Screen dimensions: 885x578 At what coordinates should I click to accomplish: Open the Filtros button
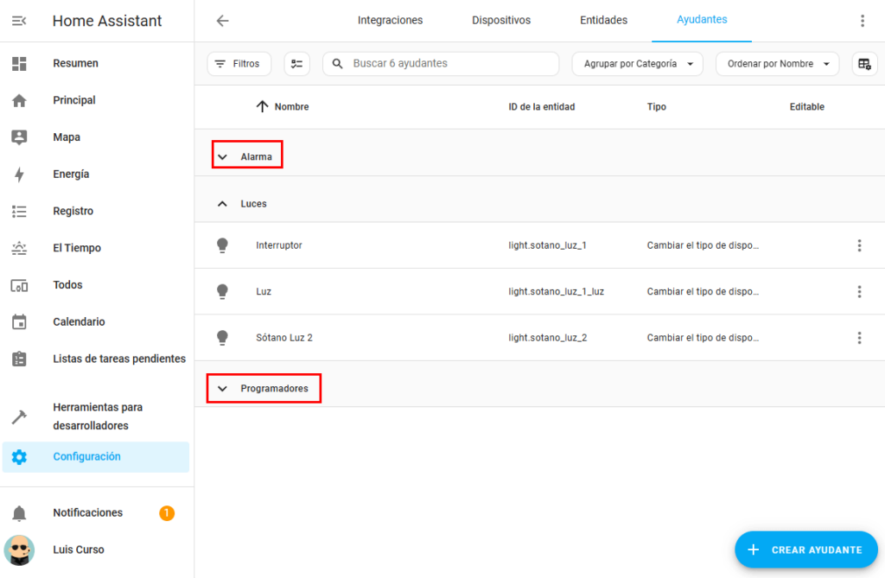(x=238, y=64)
